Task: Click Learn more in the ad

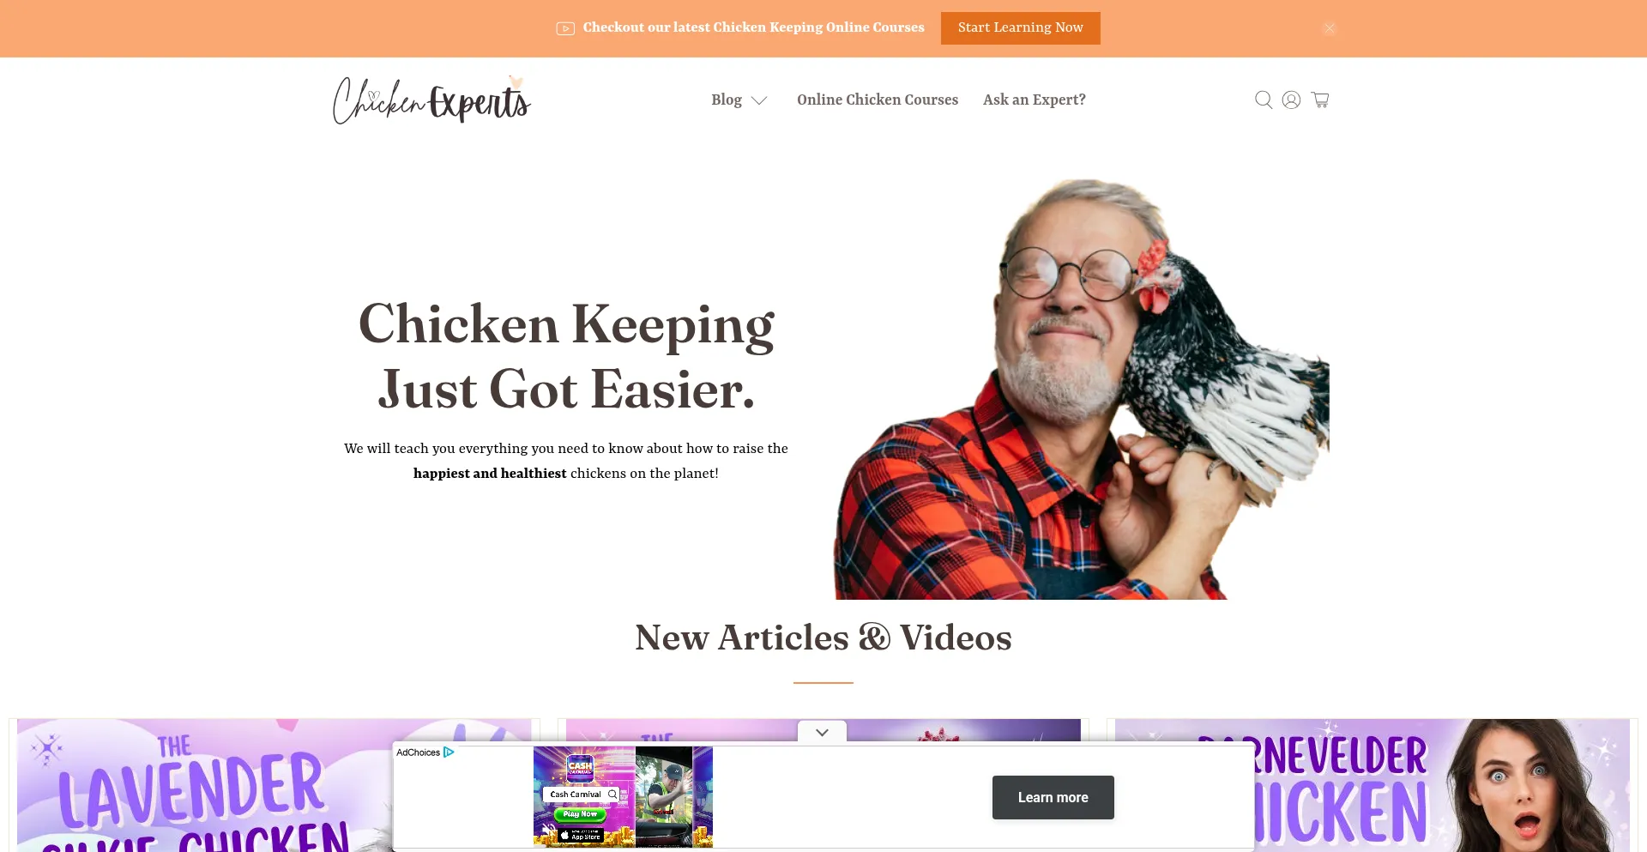Action: pyautogui.click(x=1053, y=797)
